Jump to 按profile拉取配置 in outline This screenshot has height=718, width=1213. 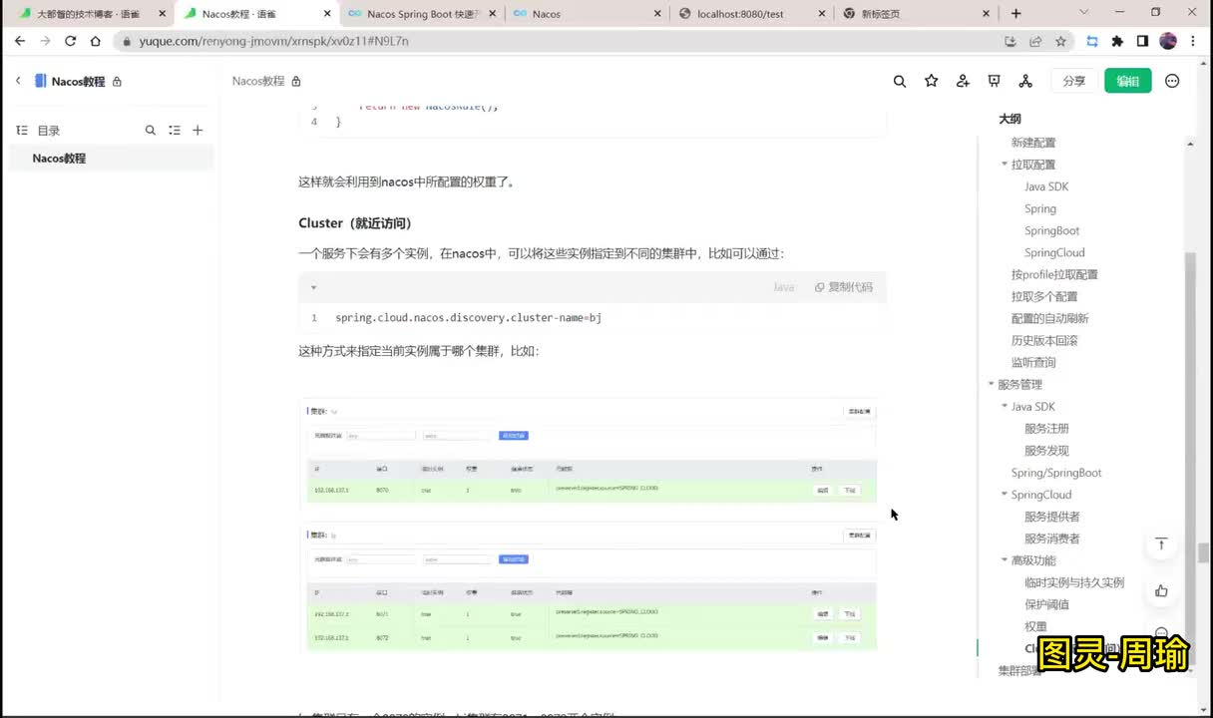coord(1054,274)
